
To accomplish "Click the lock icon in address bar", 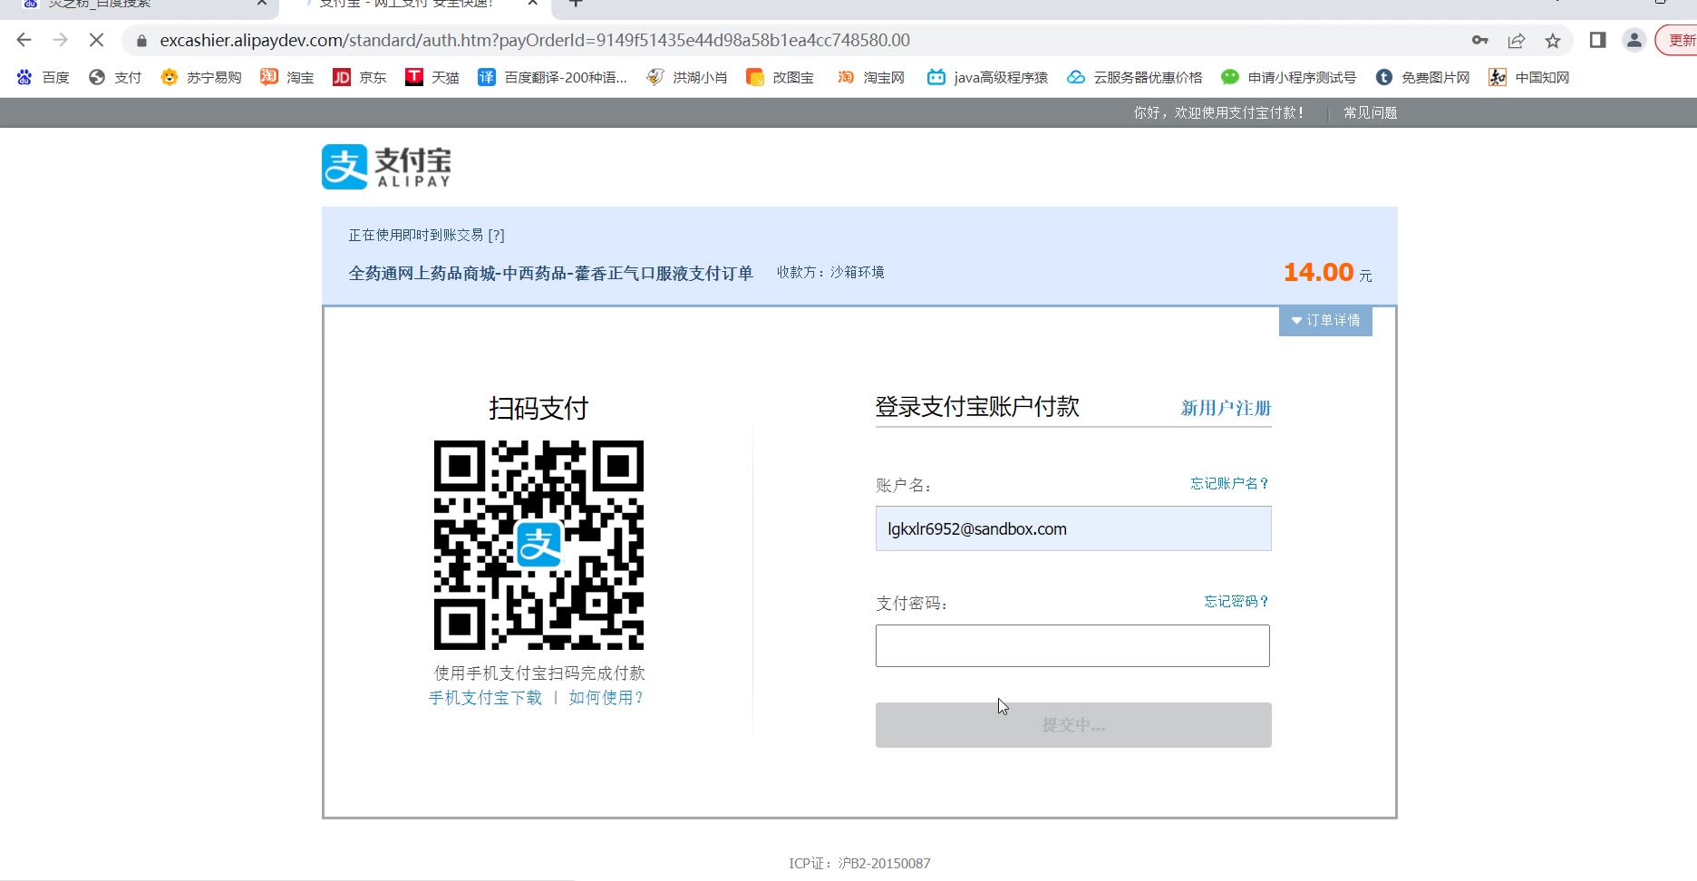I will [141, 41].
